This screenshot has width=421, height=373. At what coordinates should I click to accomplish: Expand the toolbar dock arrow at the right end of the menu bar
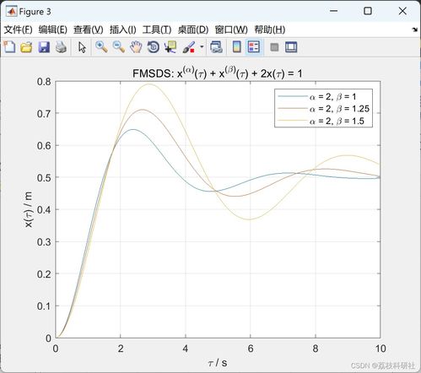(x=415, y=30)
